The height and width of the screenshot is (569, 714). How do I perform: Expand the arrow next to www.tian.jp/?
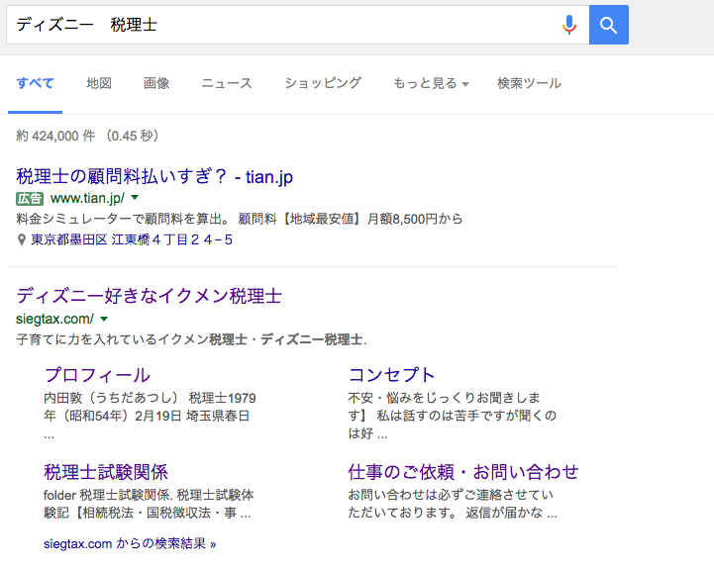[x=135, y=198]
